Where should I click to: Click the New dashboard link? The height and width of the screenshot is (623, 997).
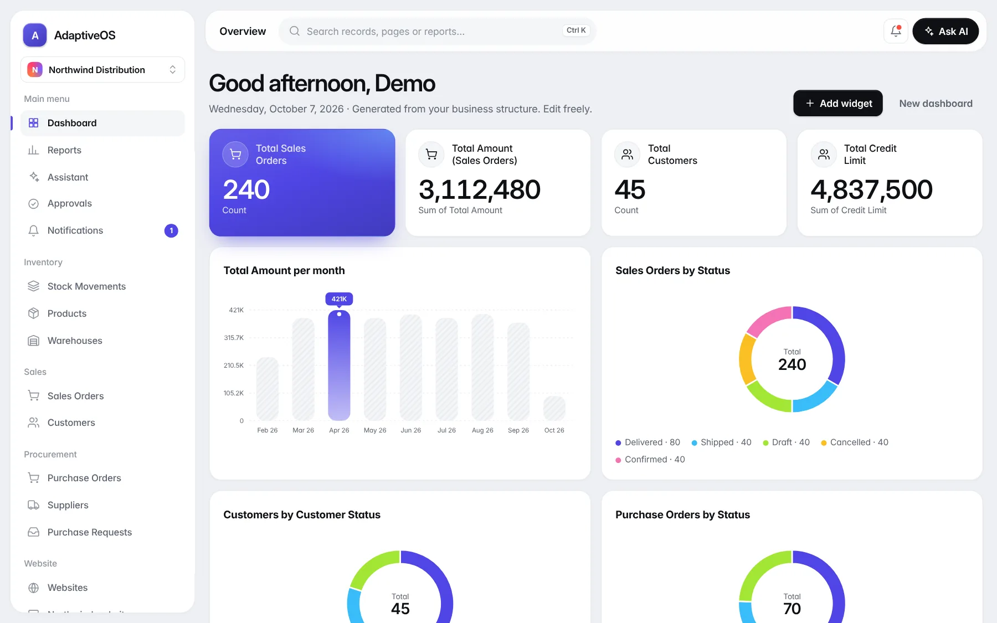click(x=936, y=104)
